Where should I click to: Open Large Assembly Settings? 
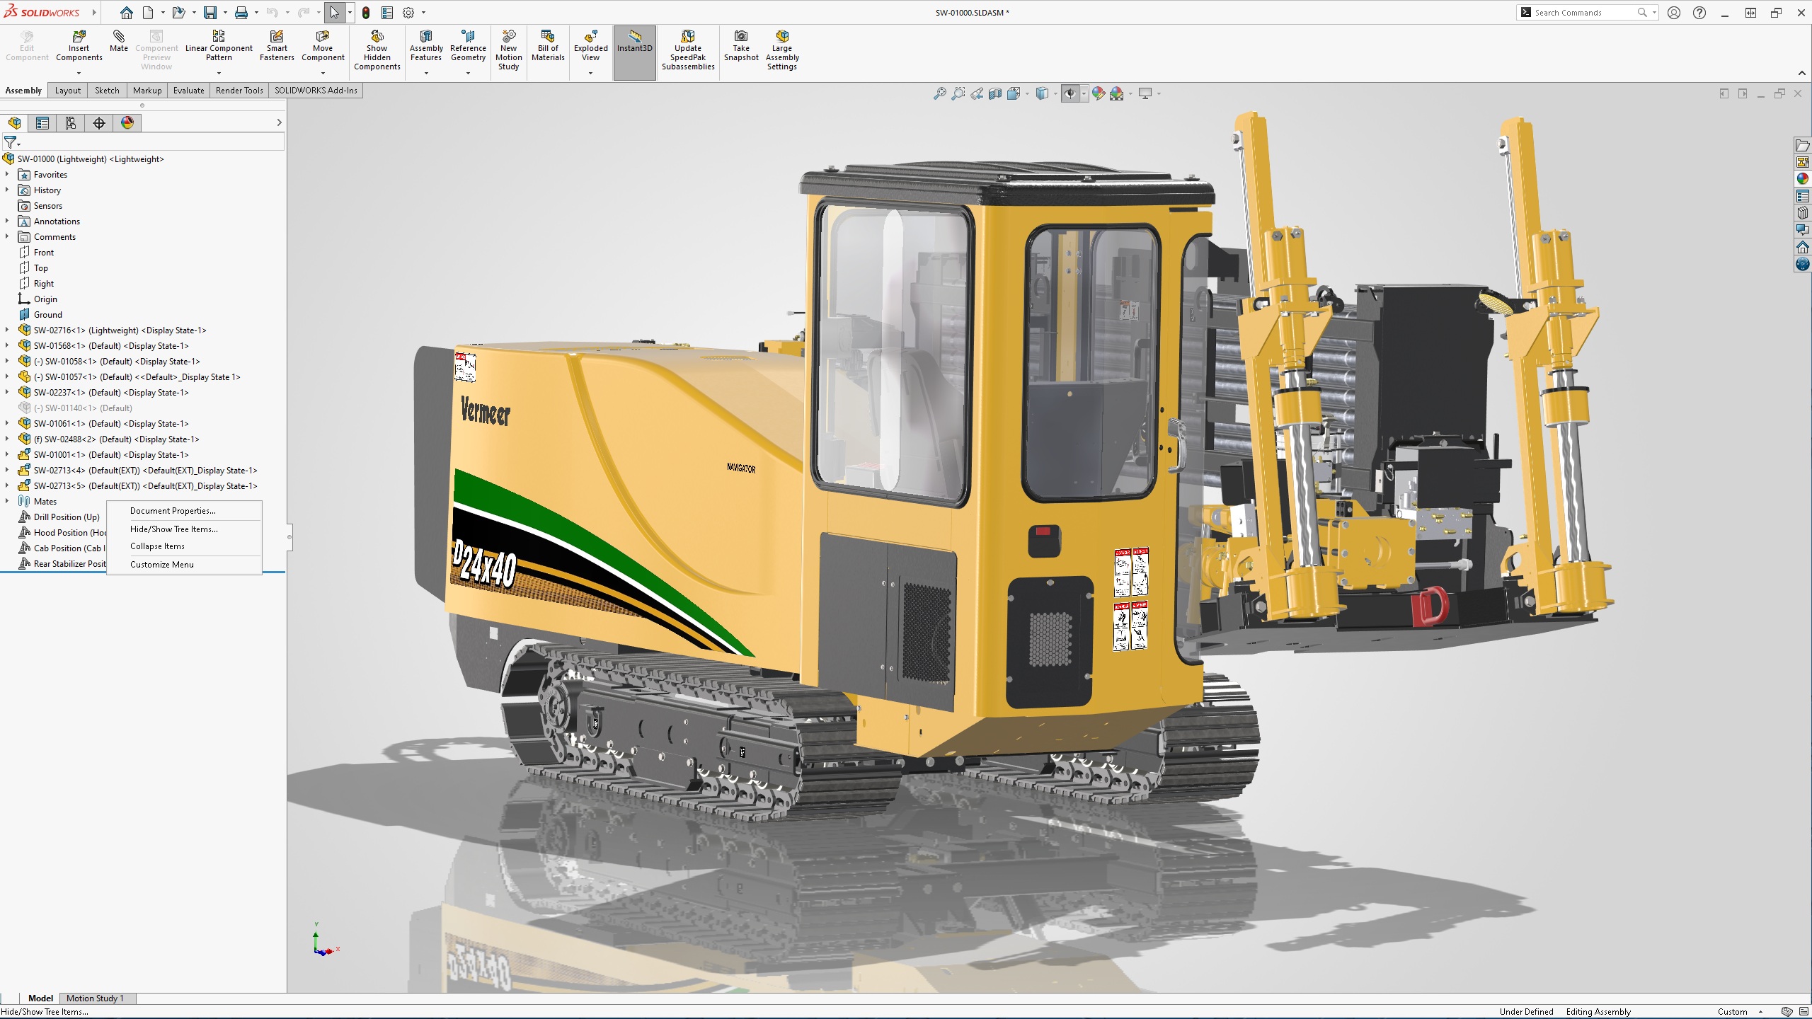[781, 37]
